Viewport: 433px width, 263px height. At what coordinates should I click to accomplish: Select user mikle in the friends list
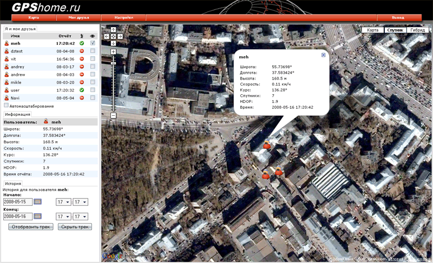[16, 82]
